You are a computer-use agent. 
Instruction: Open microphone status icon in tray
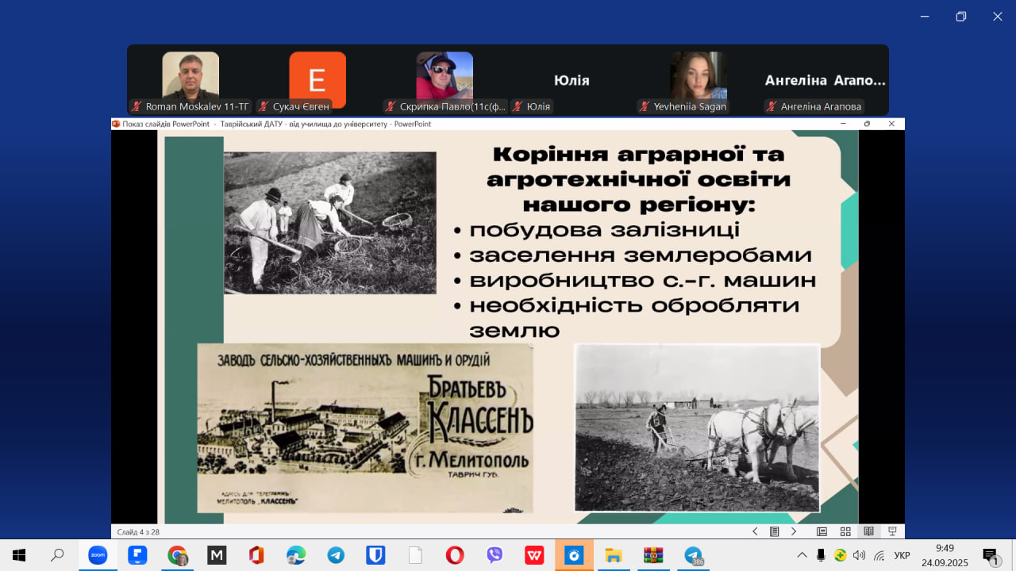coord(821,555)
